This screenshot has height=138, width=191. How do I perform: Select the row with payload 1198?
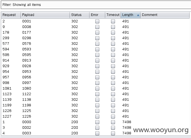click(x=95, y=105)
